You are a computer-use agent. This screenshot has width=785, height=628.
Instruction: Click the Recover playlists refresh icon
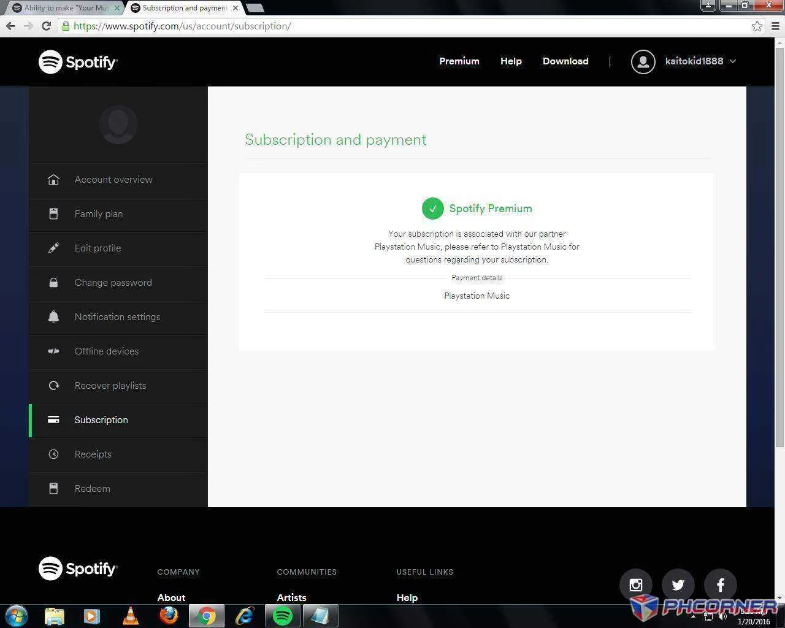[53, 386]
